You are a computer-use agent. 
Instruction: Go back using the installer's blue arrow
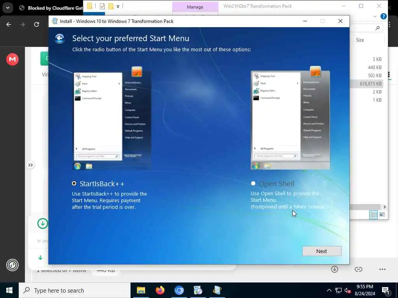[59, 38]
